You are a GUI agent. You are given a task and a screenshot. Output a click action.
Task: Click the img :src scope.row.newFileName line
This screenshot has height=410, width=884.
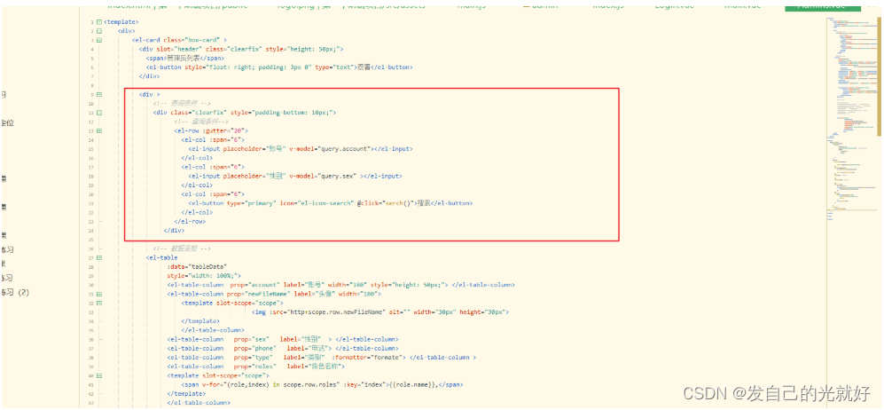[380, 311]
